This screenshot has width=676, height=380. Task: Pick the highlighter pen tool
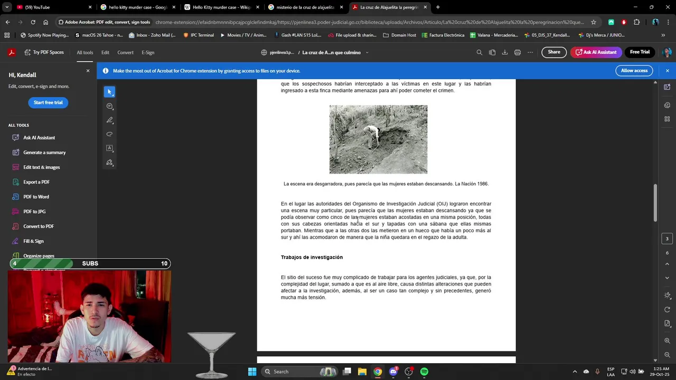pyautogui.click(x=109, y=120)
